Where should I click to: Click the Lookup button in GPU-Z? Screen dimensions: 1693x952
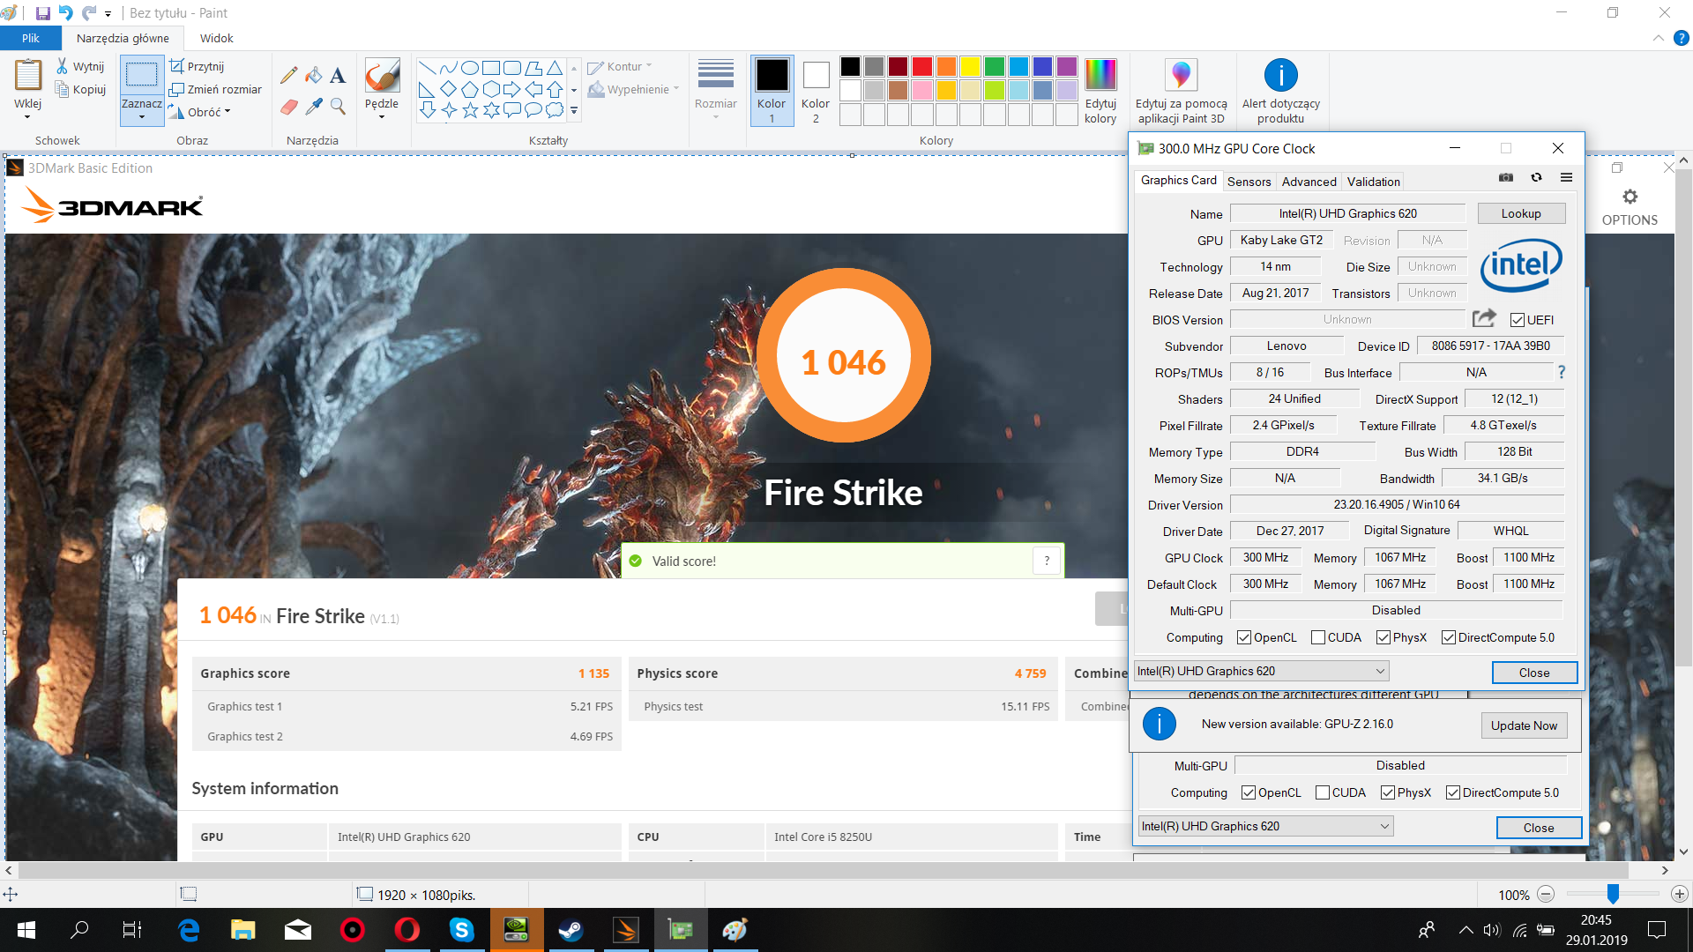point(1521,213)
